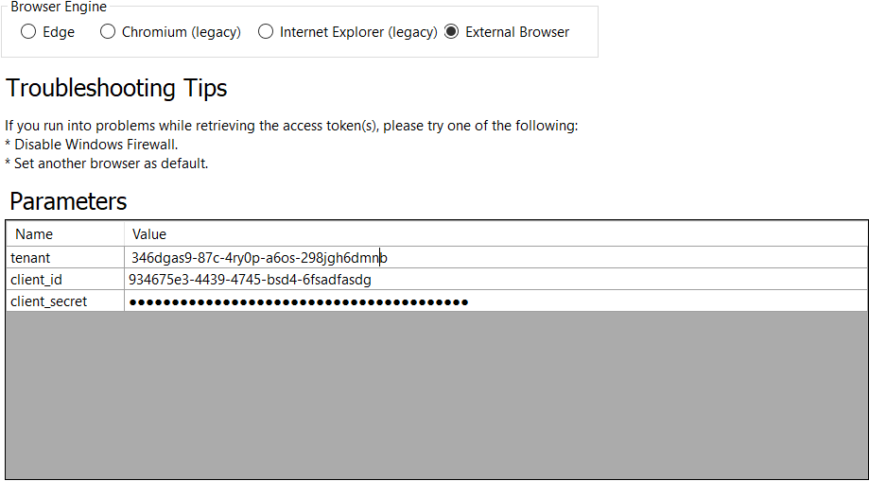Click the Browser Engine group label
This screenshot has width=869, height=481.
(x=59, y=7)
